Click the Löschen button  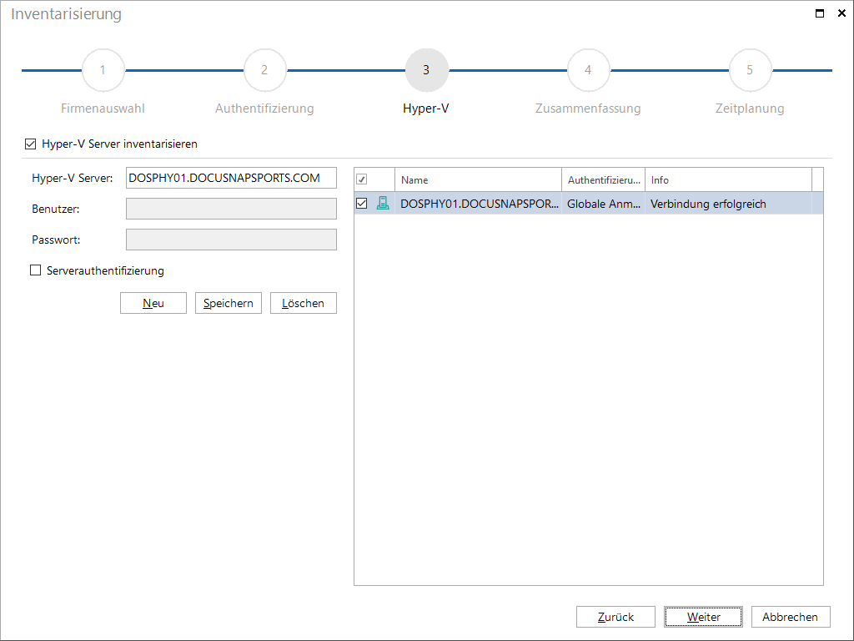[x=304, y=303]
